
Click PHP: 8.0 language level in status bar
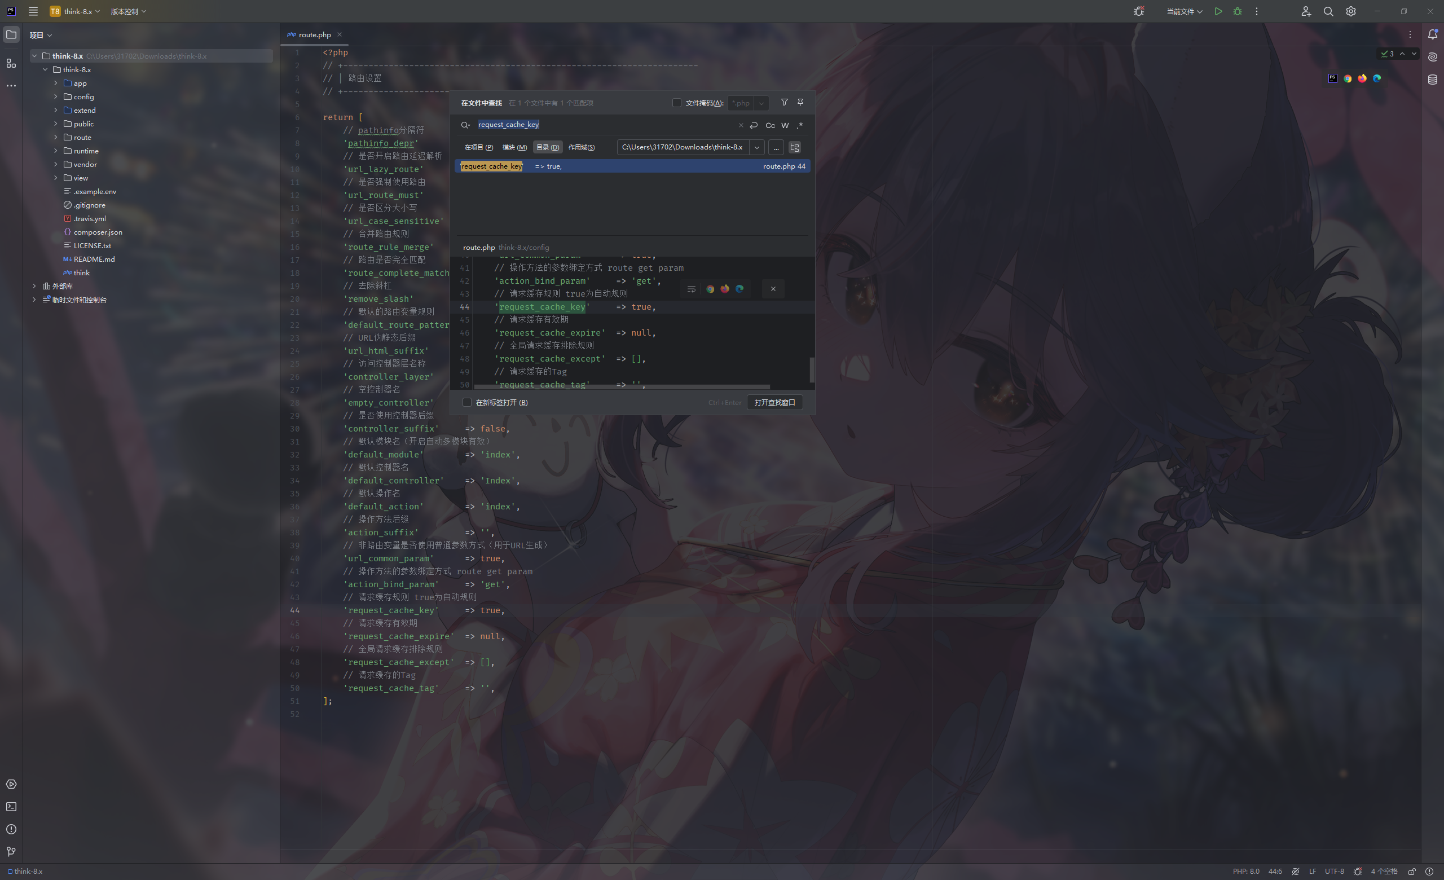coord(1246,871)
